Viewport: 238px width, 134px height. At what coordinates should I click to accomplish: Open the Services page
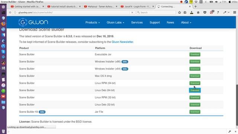pyautogui.click(x=137, y=22)
